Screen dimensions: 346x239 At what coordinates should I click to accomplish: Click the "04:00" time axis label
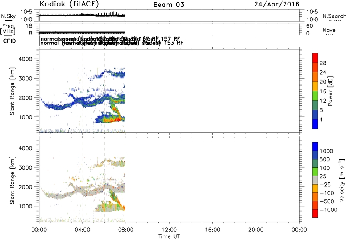[83, 230]
